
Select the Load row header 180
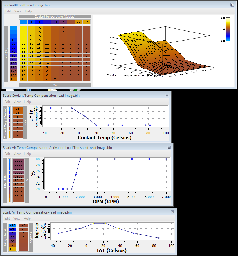[13, 80]
